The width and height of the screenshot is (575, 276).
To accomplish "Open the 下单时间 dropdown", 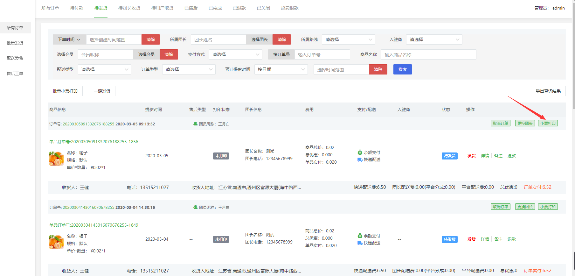I will 69,39.
